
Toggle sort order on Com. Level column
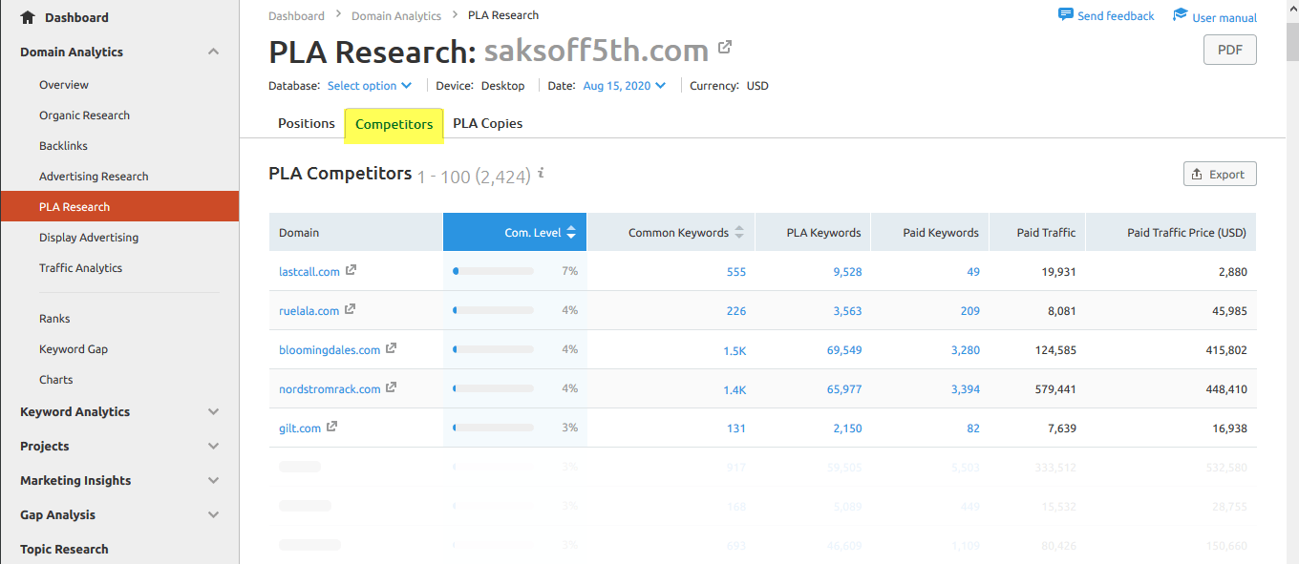(x=570, y=232)
